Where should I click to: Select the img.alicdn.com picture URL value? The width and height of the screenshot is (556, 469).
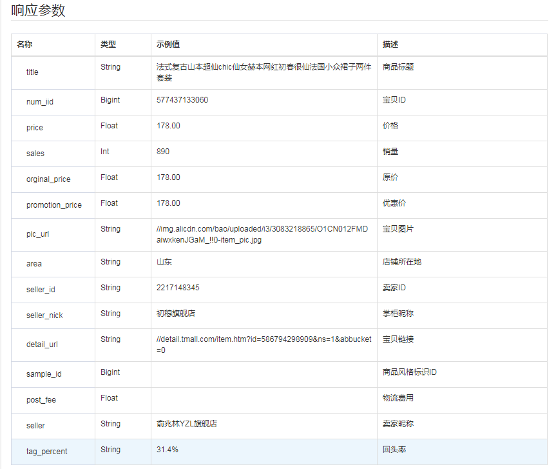click(x=262, y=234)
